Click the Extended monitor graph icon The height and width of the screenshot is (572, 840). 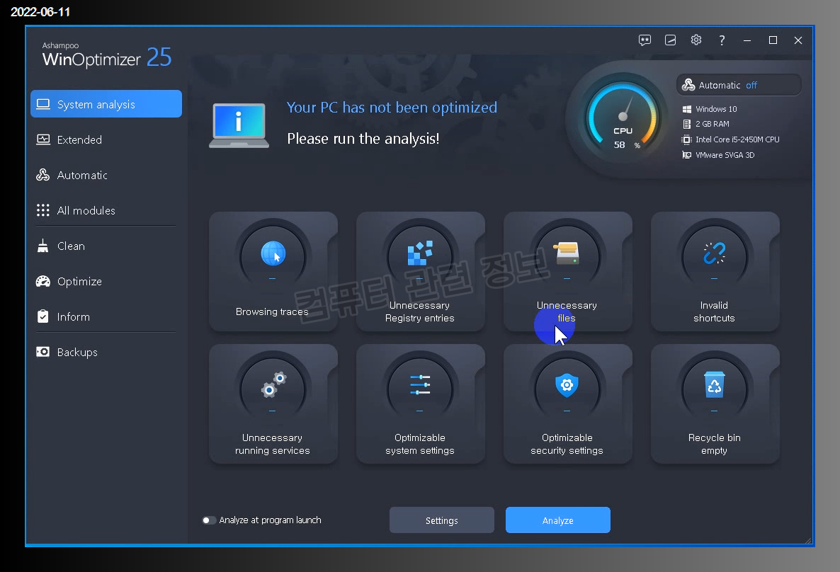coord(43,139)
